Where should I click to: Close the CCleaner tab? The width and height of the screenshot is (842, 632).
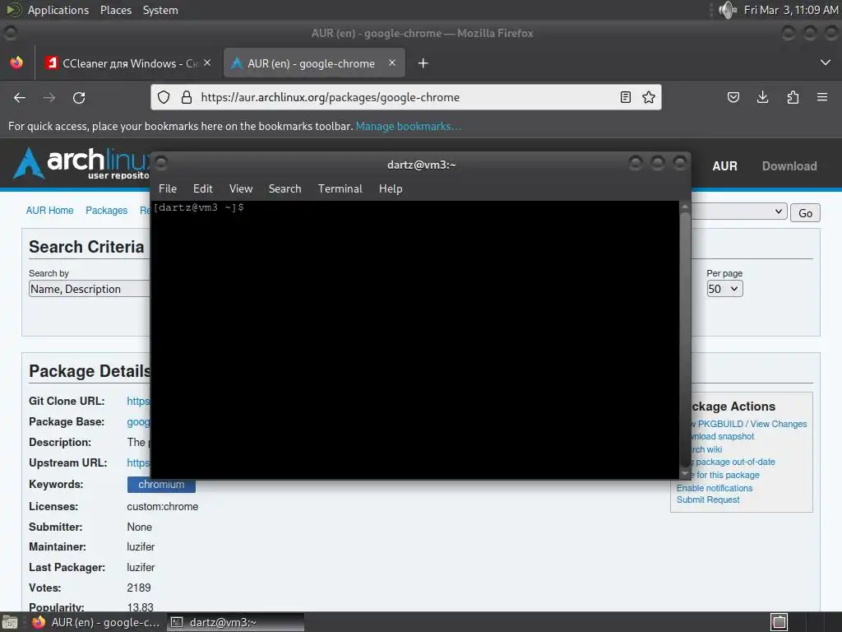point(207,63)
